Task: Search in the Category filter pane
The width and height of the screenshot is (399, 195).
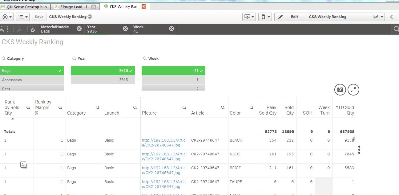Action: [4, 58]
